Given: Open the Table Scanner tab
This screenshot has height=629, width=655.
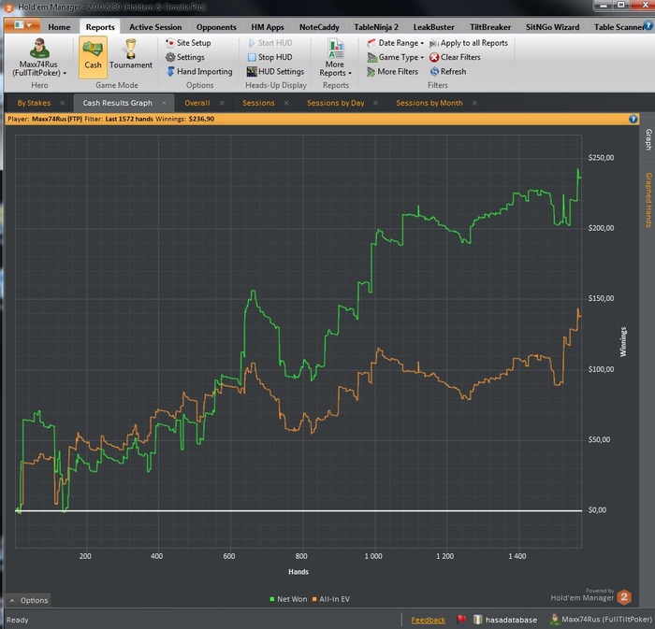Looking at the screenshot, I should 619,27.
